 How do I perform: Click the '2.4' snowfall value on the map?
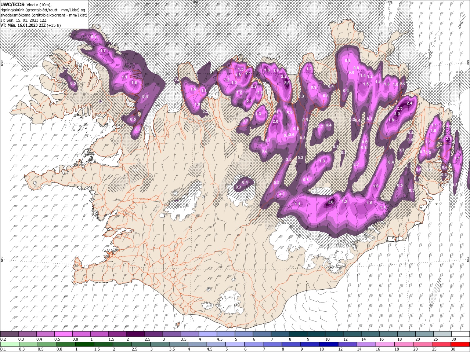click(409, 103)
